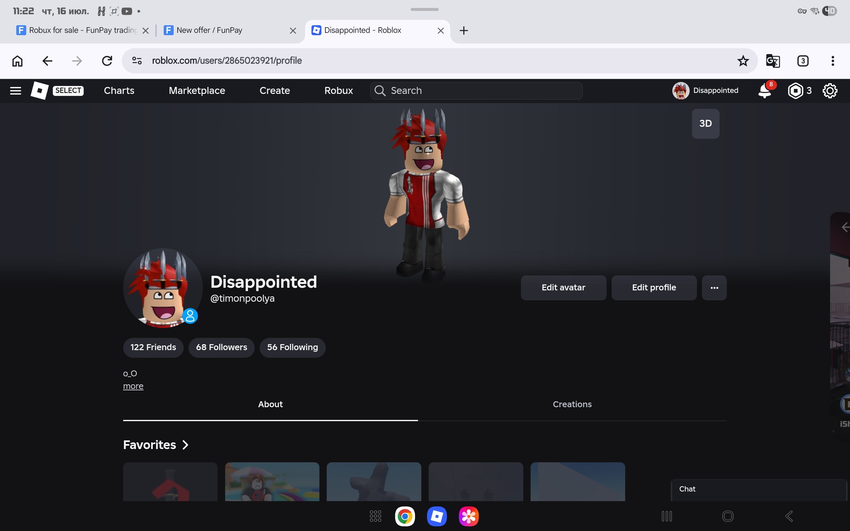Expand the bio with more

point(133,386)
